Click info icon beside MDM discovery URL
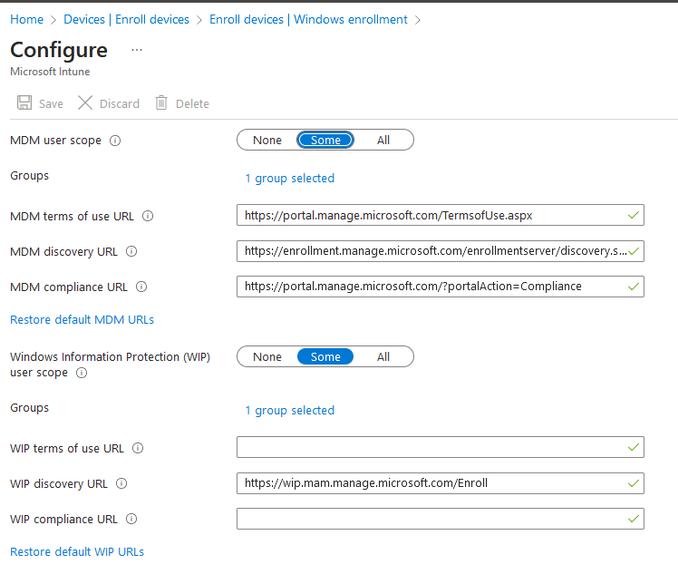This screenshot has height=574, width=678. coord(131,251)
